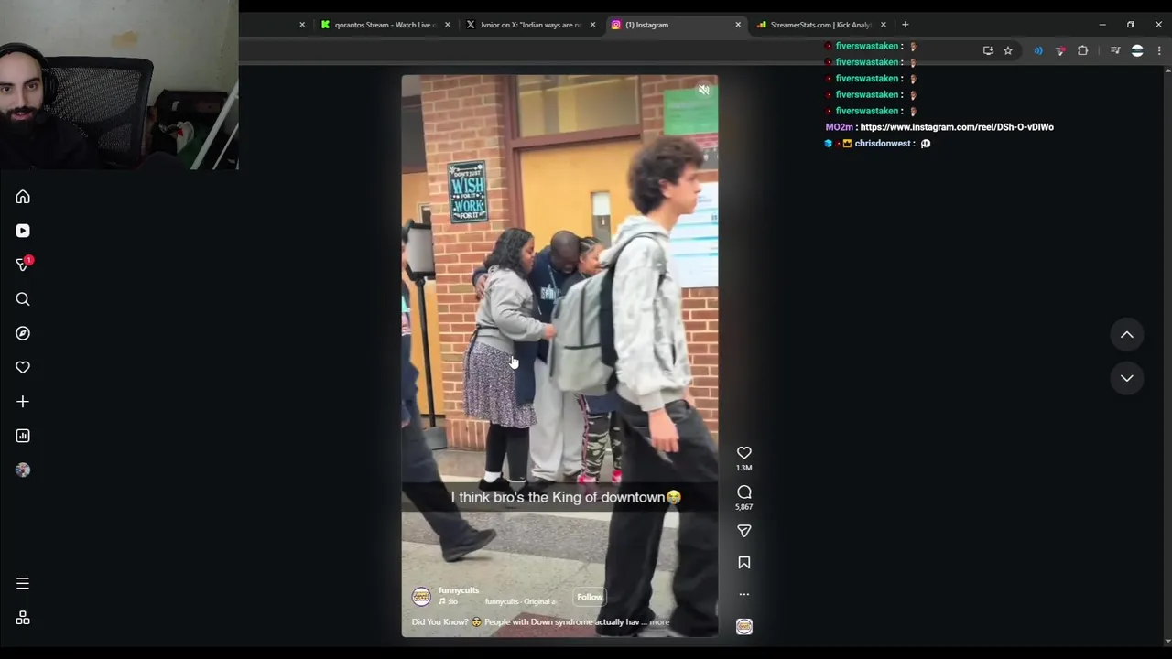Open Messages with the notification badge

[23, 265]
